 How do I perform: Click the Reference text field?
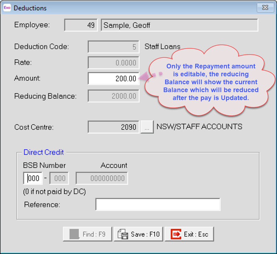(158, 204)
